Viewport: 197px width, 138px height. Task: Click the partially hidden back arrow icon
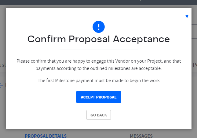[2, 85]
